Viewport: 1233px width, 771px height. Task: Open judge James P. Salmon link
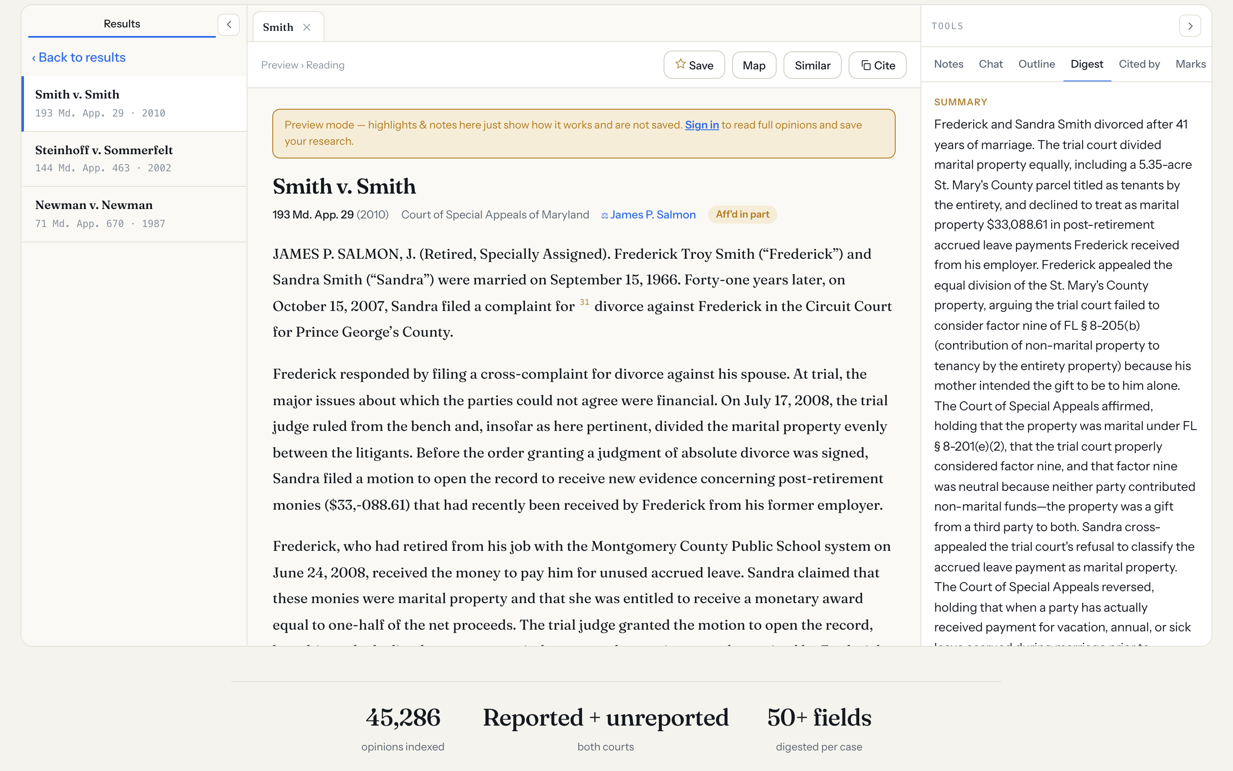[652, 215]
